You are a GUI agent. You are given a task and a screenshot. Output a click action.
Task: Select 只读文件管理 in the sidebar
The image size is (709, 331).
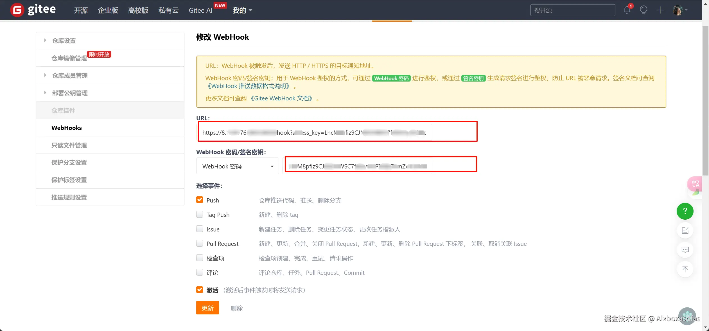69,145
